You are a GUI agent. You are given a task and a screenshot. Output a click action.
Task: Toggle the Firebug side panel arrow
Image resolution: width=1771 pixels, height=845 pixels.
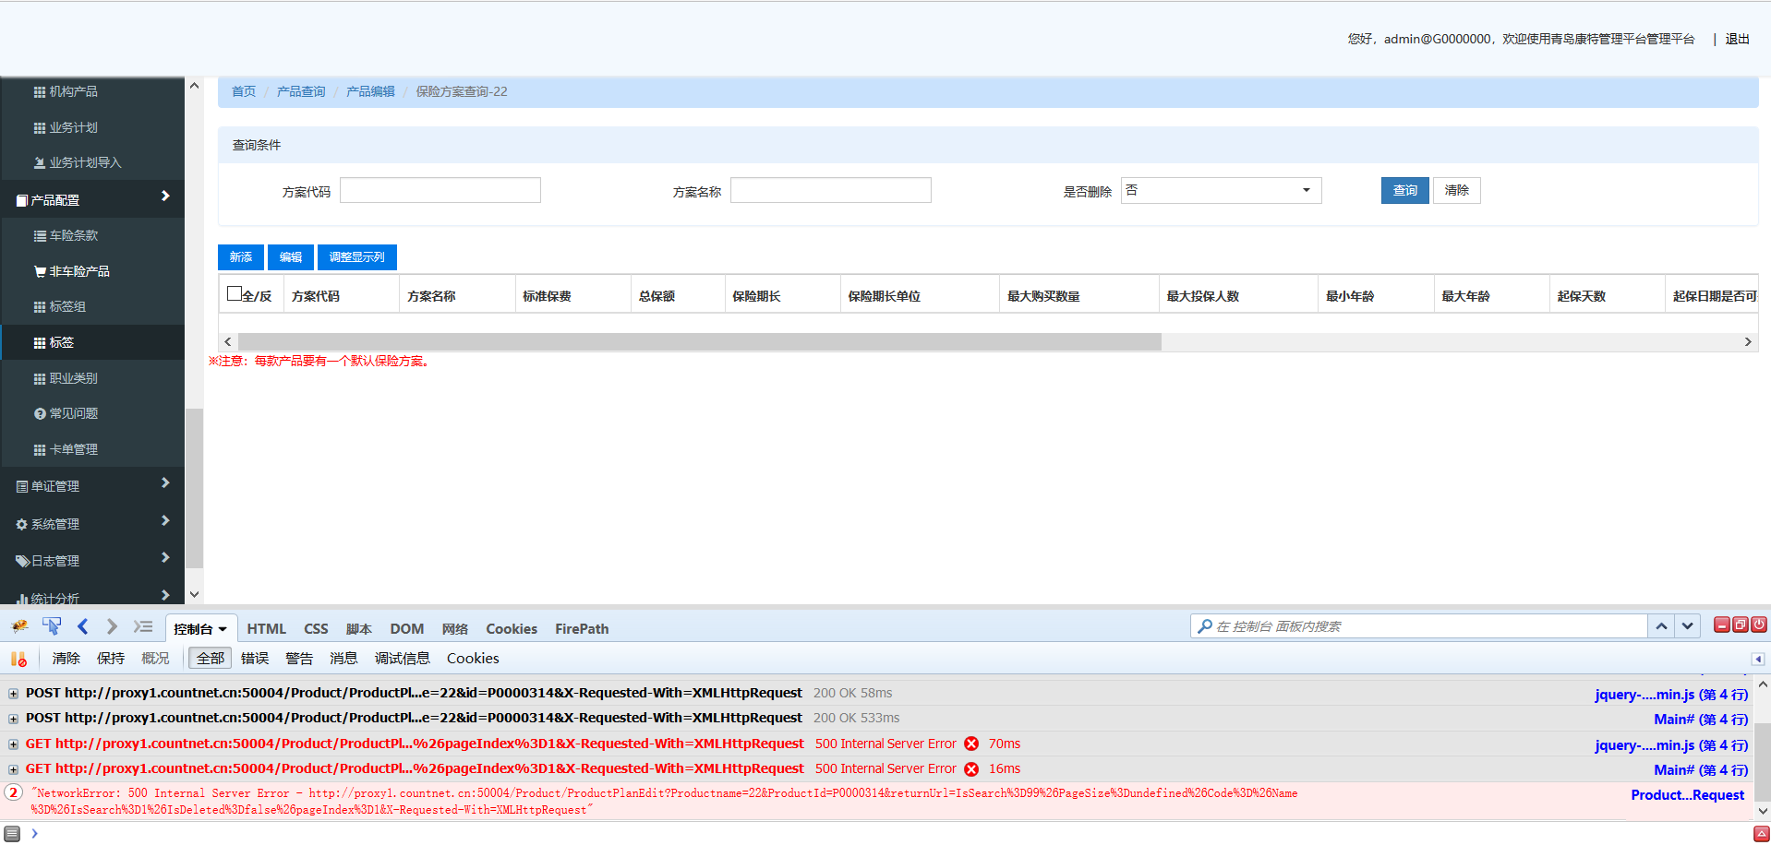(1758, 659)
